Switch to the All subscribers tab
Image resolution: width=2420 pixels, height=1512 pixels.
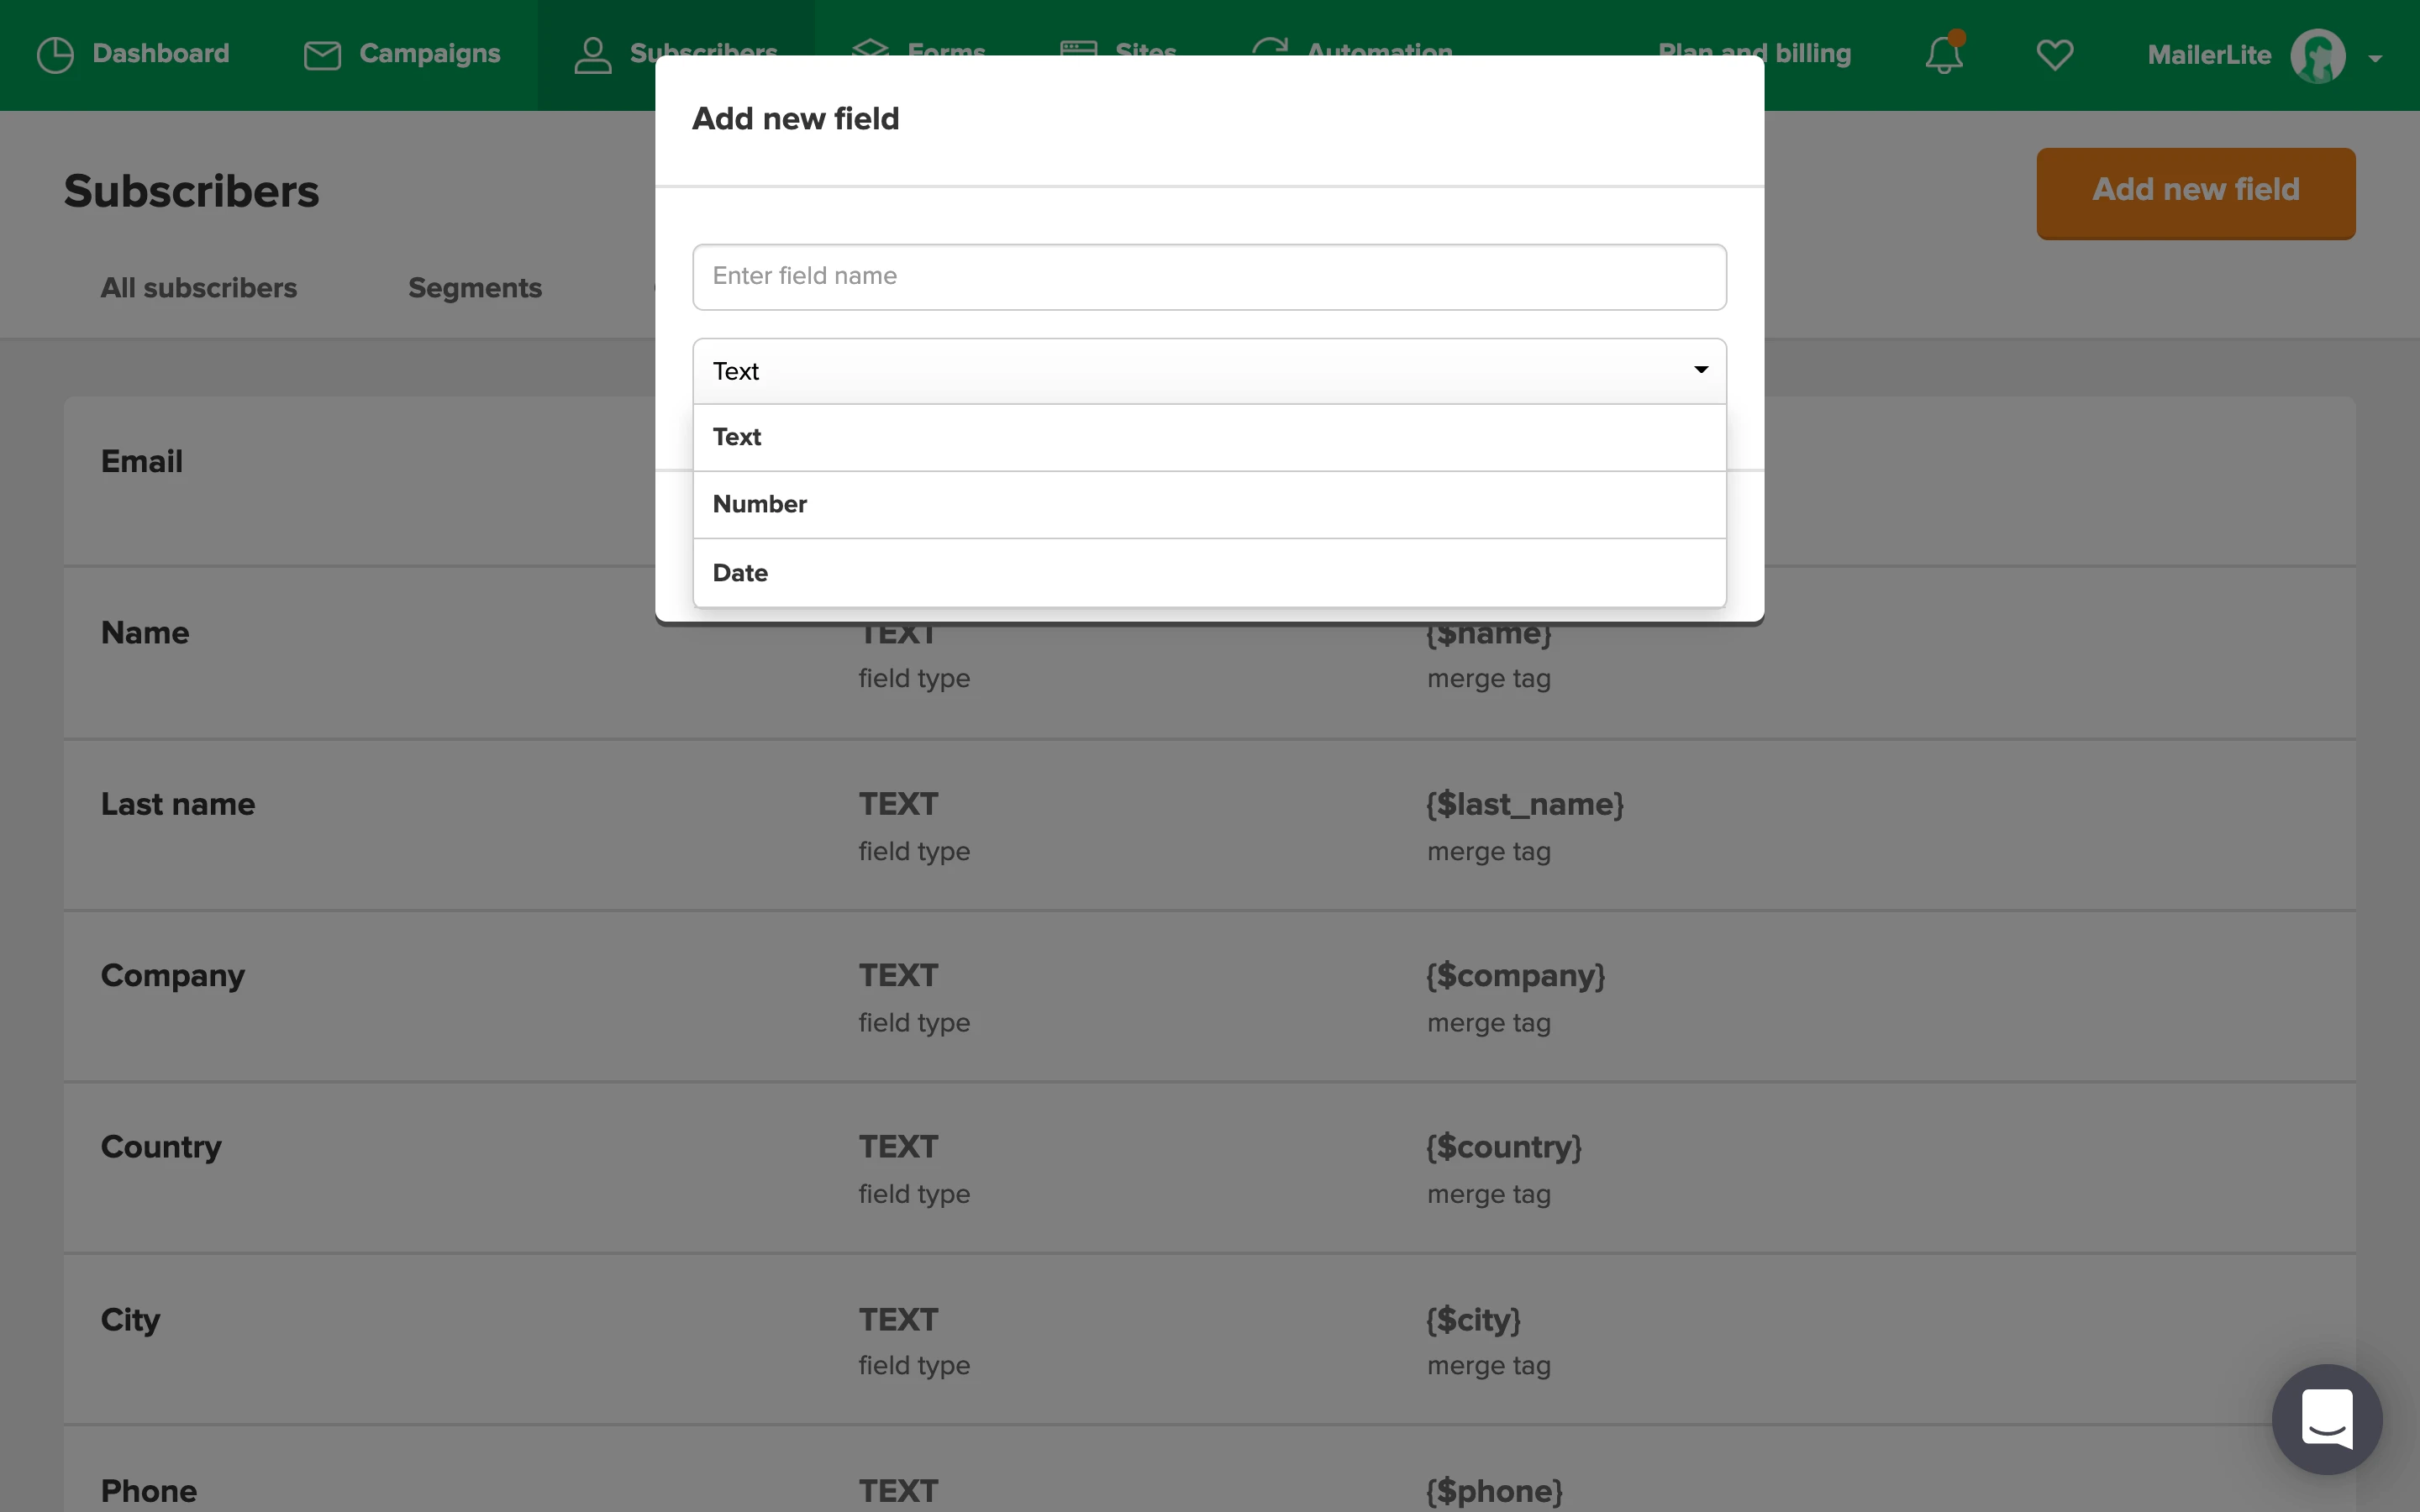(x=199, y=288)
